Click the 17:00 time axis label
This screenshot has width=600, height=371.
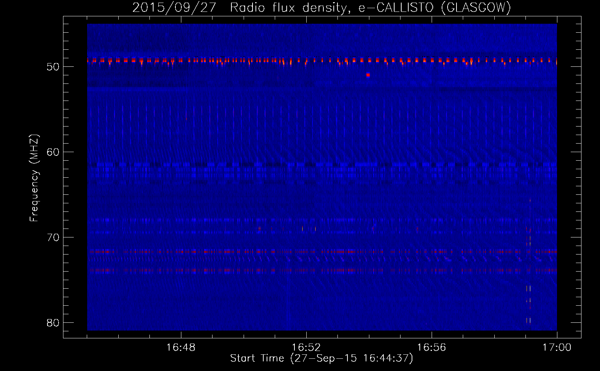(x=557, y=348)
